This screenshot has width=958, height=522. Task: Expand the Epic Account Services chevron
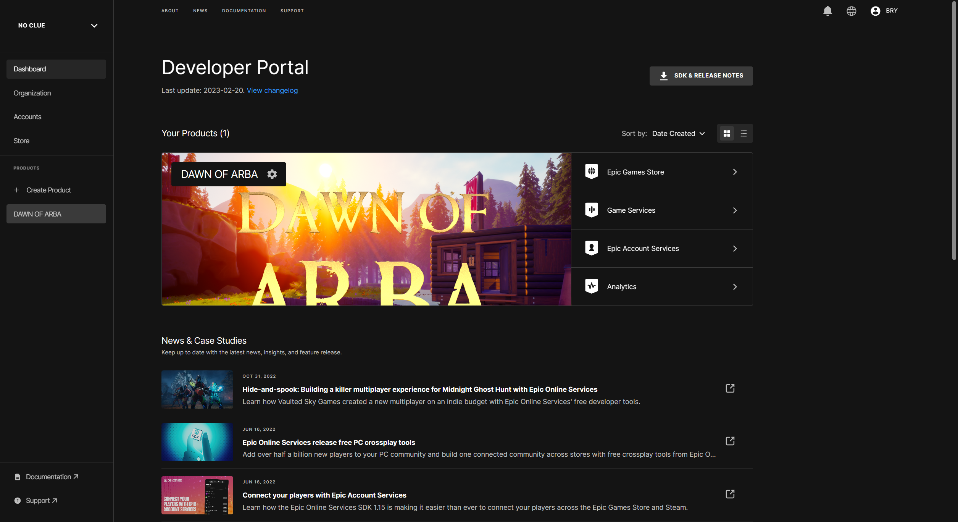tap(735, 249)
